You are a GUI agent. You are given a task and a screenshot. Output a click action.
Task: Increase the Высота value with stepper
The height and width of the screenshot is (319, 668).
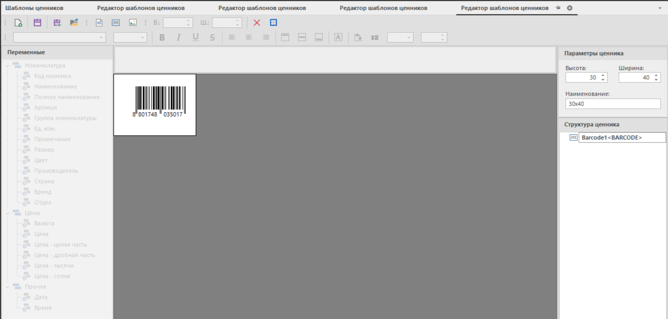tap(603, 75)
